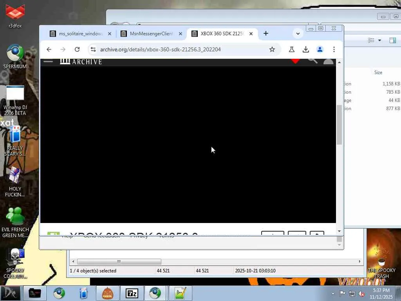Open the browser three-dot menu
The image size is (401, 301).
pos(334,49)
